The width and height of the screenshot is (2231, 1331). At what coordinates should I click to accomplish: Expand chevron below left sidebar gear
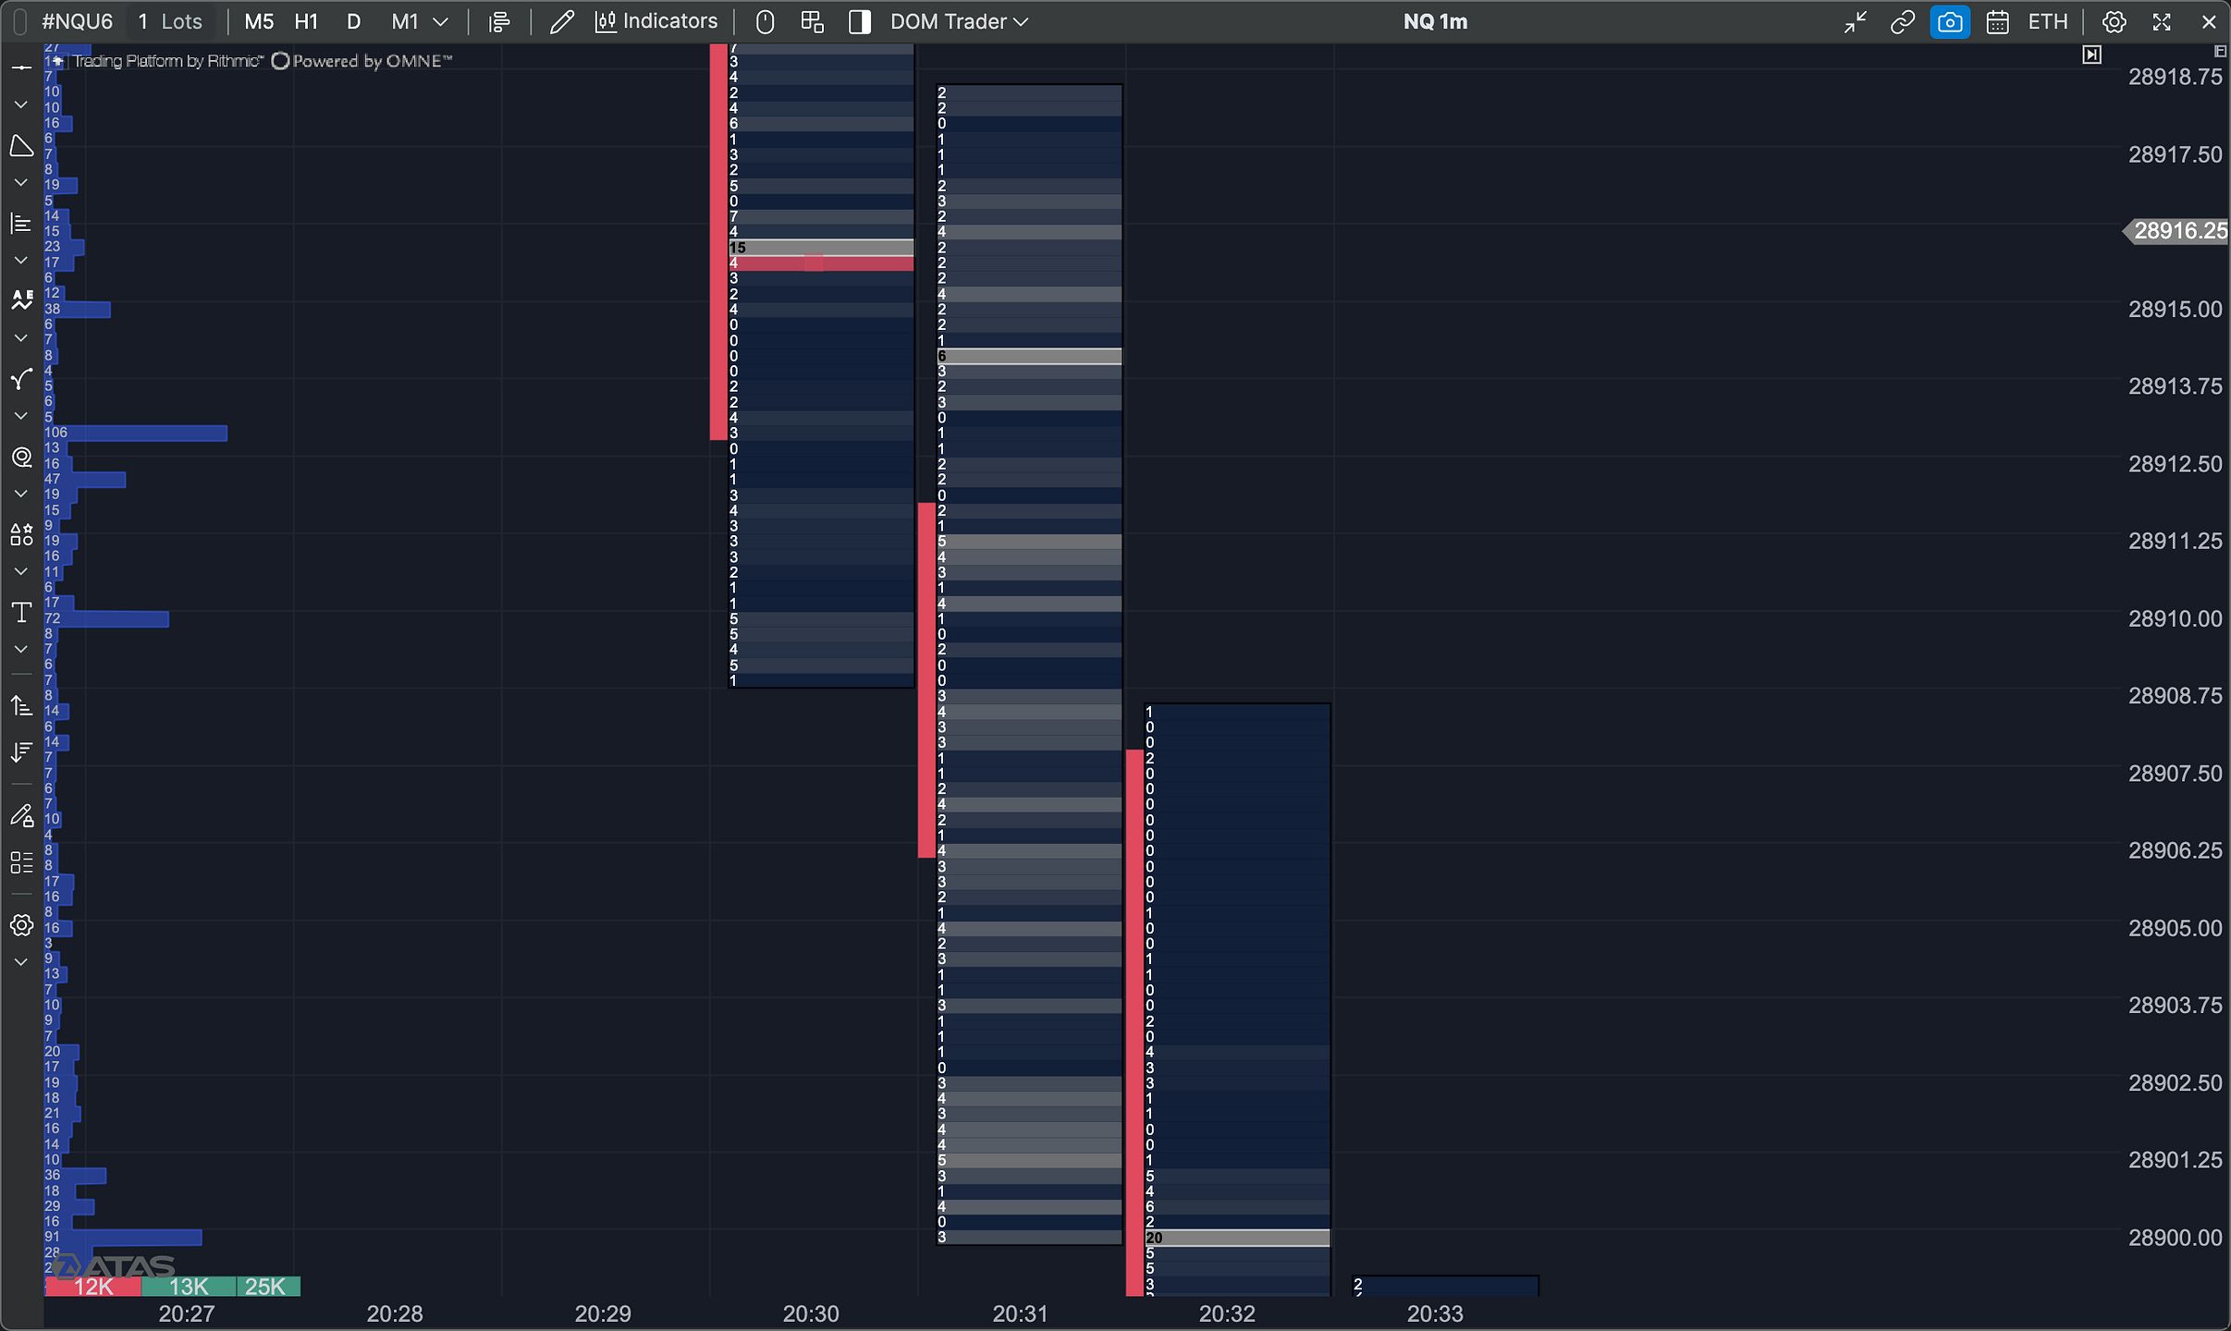pos(21,962)
